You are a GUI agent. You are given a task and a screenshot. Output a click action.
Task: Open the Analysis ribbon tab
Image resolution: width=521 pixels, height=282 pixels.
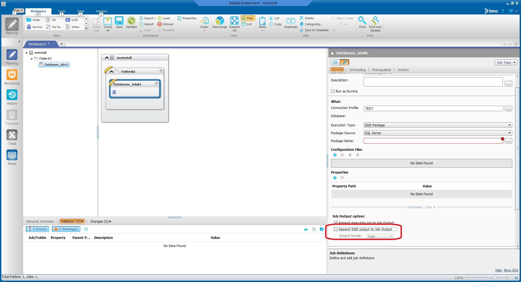pos(101,11)
